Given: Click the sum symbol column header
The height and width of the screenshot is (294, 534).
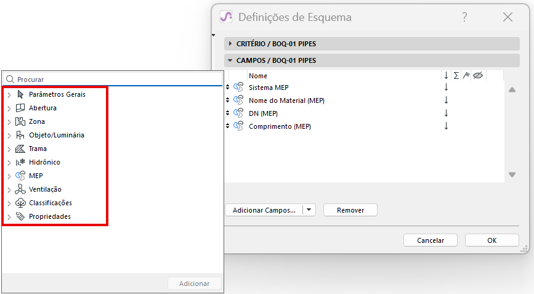Looking at the screenshot, I should coord(456,75).
